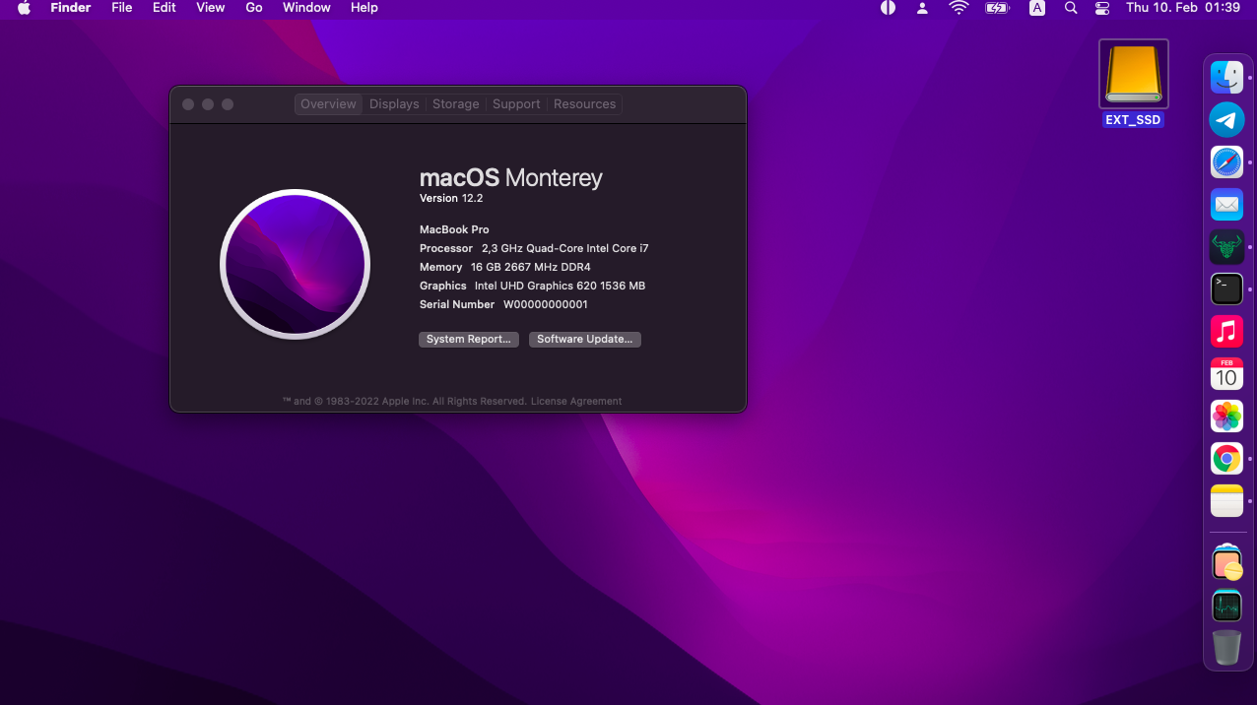Launch Telegram from the Dock

[1226, 120]
